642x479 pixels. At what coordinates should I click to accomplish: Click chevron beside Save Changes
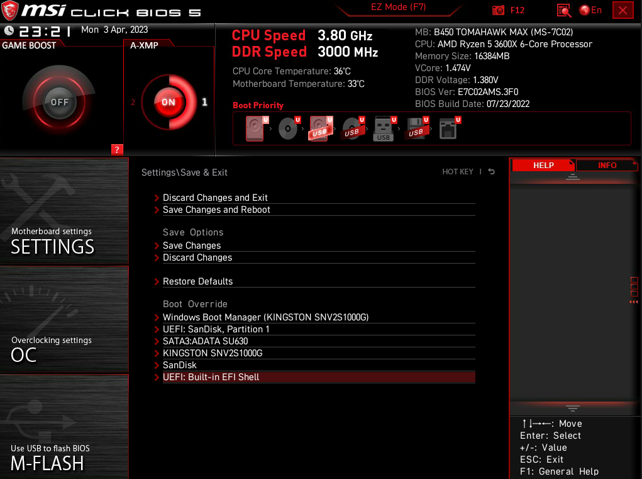tap(157, 246)
